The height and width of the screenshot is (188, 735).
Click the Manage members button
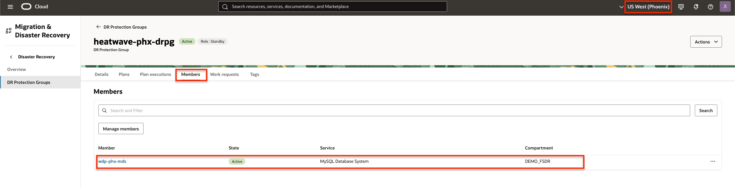[121, 129]
